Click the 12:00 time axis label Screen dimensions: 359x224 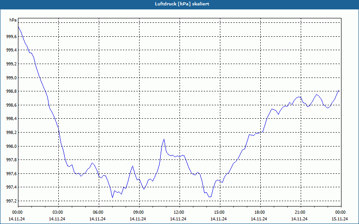pos(179,212)
